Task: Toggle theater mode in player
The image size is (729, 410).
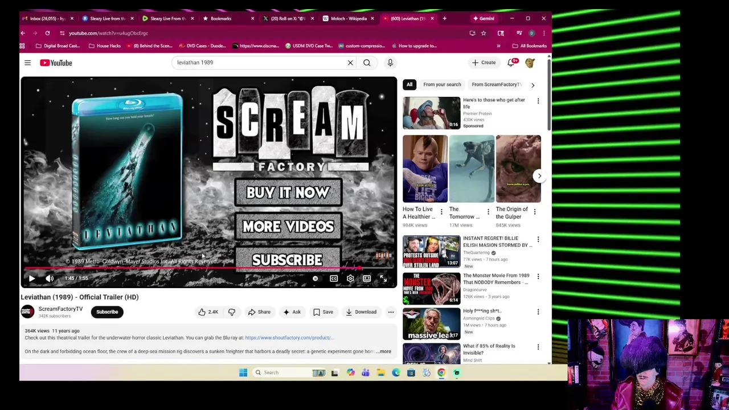Action: click(367, 278)
